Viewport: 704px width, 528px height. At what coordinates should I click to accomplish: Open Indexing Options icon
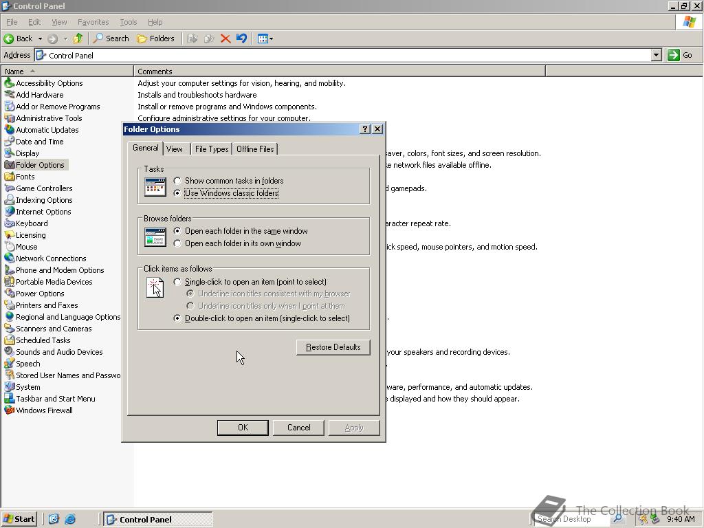pos(10,200)
